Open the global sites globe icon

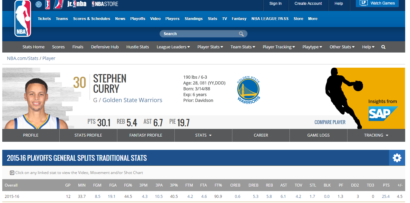(39, 4)
